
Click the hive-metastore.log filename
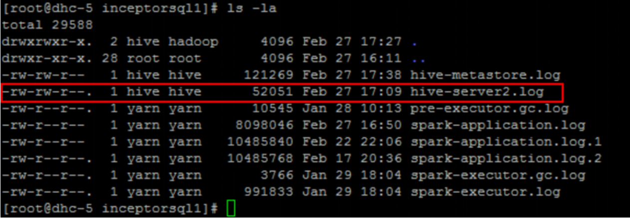[485, 75]
